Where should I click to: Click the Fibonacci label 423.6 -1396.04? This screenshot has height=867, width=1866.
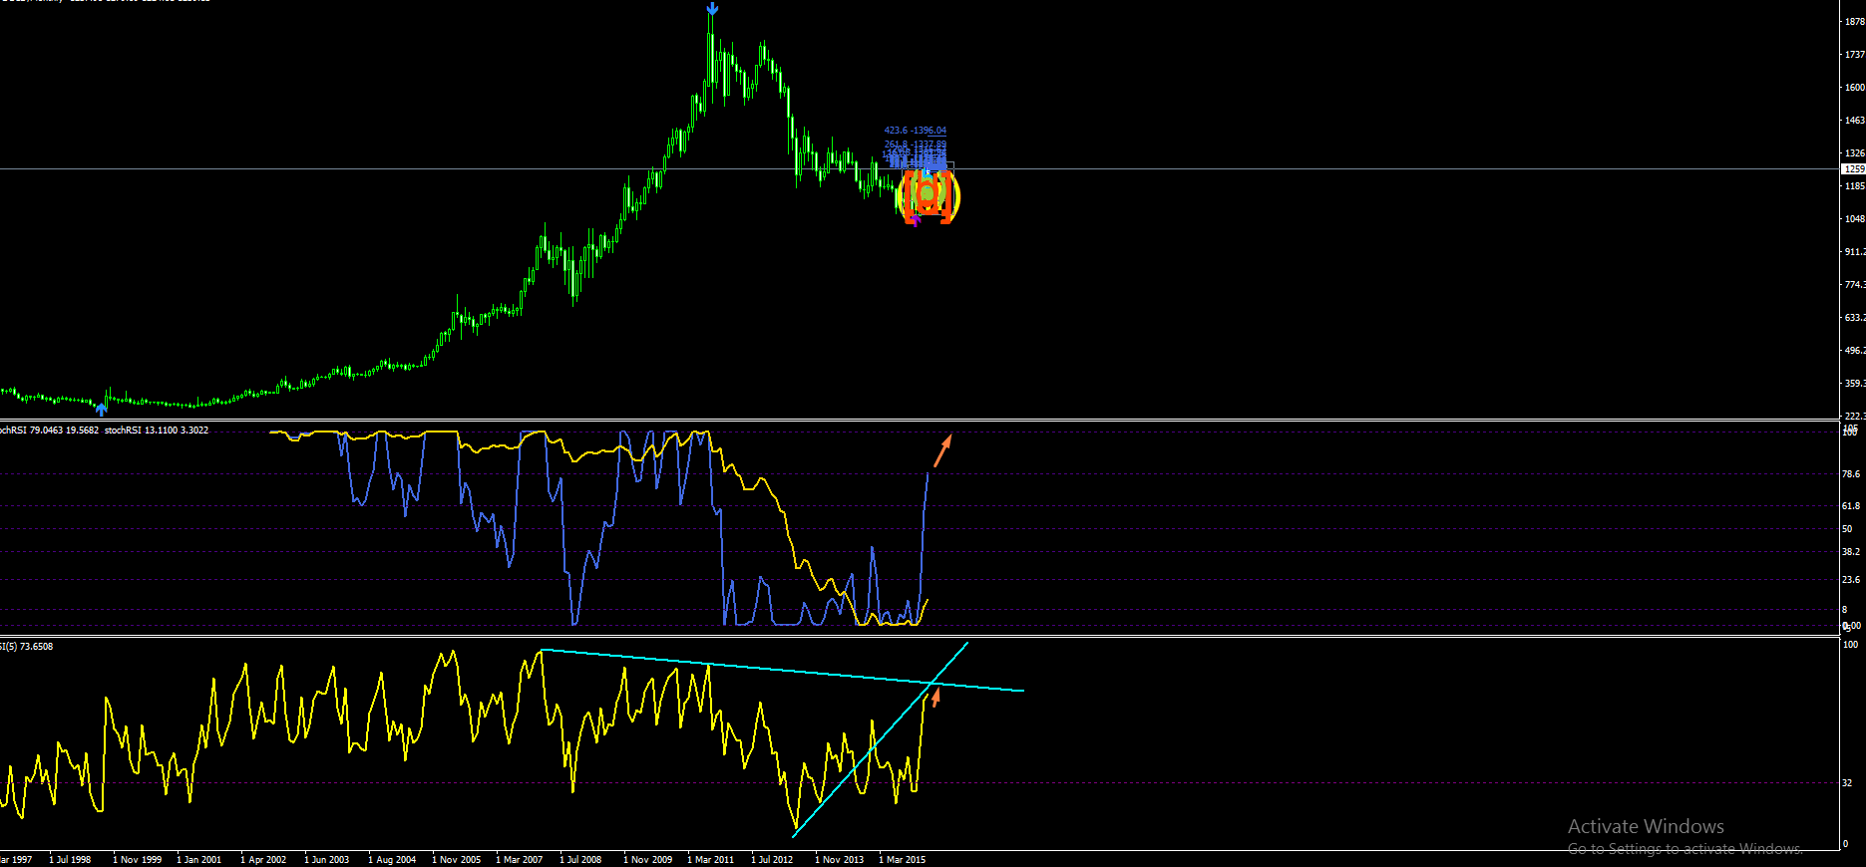coord(916,131)
